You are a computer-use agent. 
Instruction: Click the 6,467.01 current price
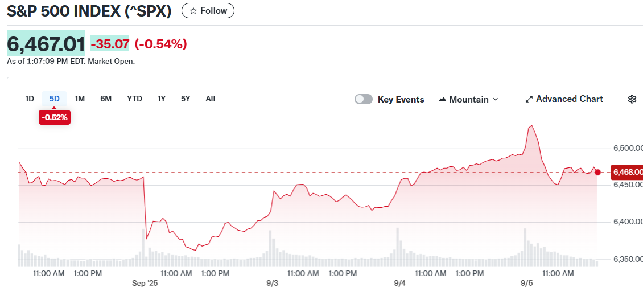point(46,43)
